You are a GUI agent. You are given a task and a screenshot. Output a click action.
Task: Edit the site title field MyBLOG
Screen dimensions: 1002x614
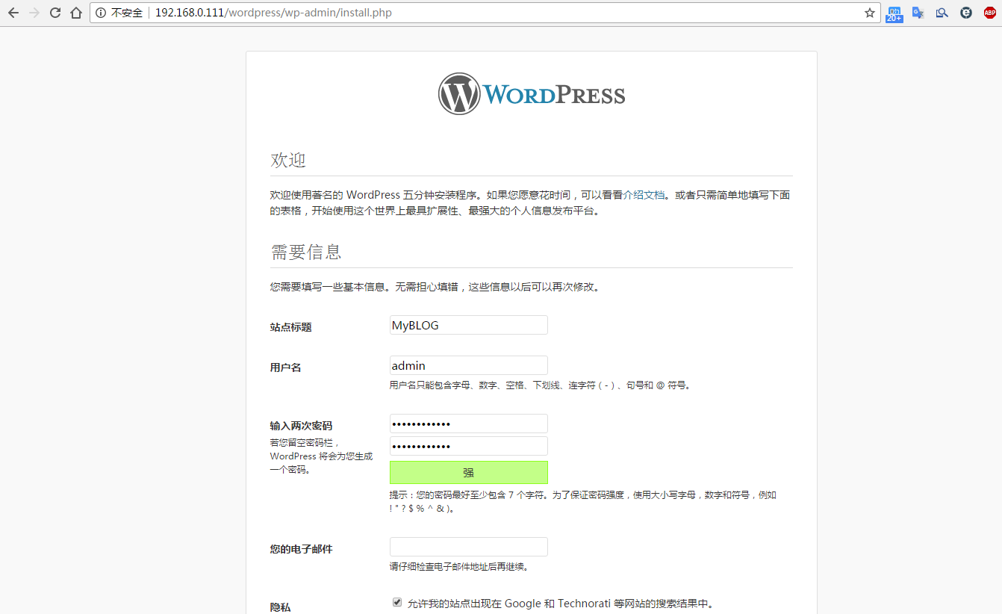pos(468,325)
